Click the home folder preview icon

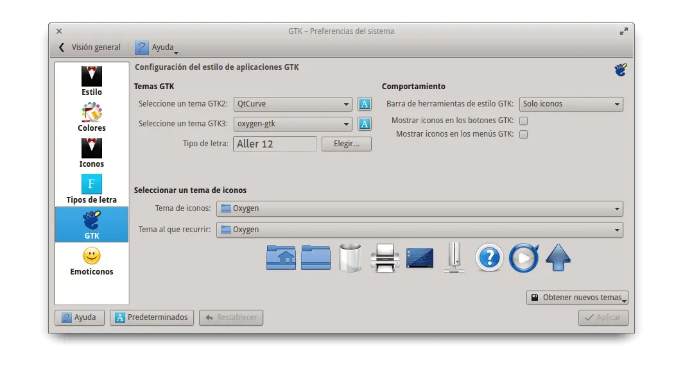(281, 258)
